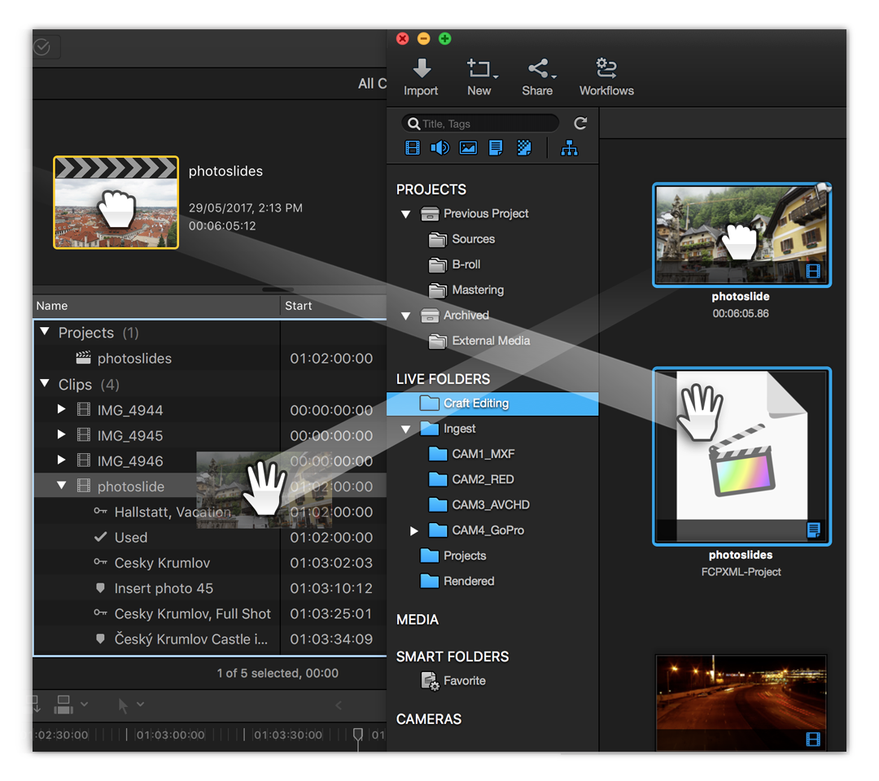The height and width of the screenshot is (781, 879).
Task: Select the video media filter icon
Action: click(413, 147)
